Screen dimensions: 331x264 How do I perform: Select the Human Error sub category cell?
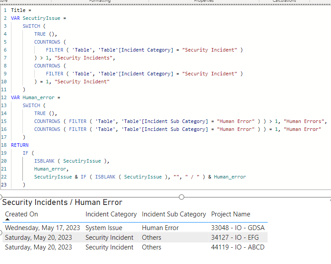[x=160, y=228]
